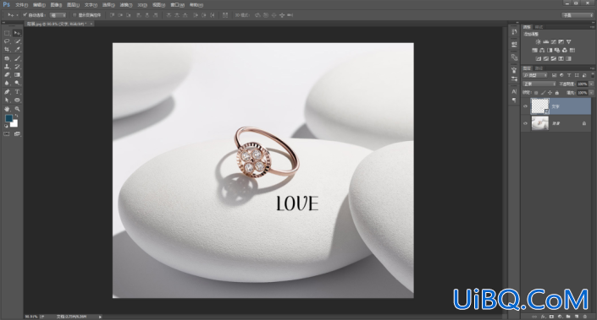597x320 pixels.
Task: Click the foreground color swatch
Action: click(8, 118)
